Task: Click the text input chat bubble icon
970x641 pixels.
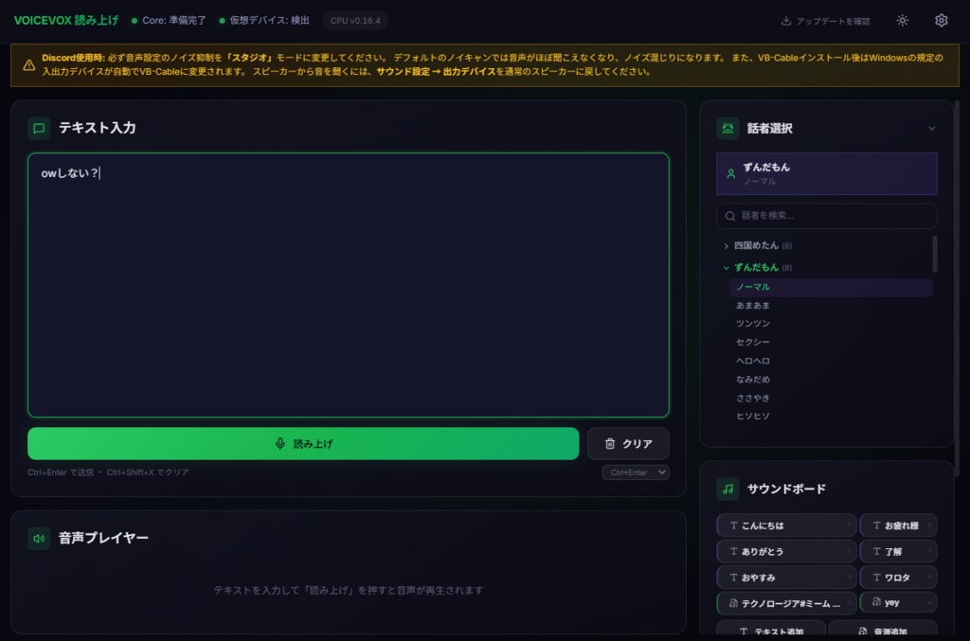Action: click(x=38, y=128)
